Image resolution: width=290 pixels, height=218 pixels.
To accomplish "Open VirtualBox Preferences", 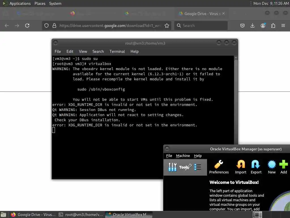I will [219, 167].
